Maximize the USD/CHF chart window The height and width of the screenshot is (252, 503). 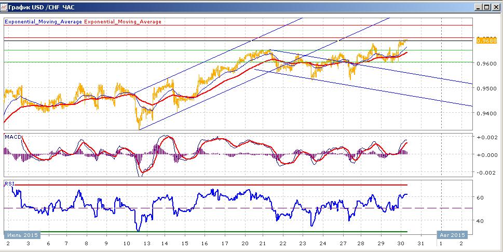pyautogui.click(x=486, y=7)
